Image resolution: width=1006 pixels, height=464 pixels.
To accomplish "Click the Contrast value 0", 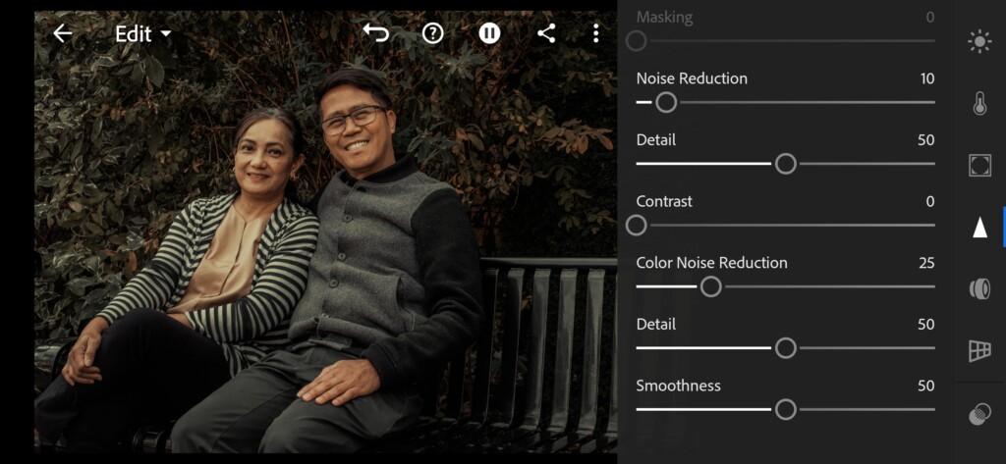I will point(930,201).
